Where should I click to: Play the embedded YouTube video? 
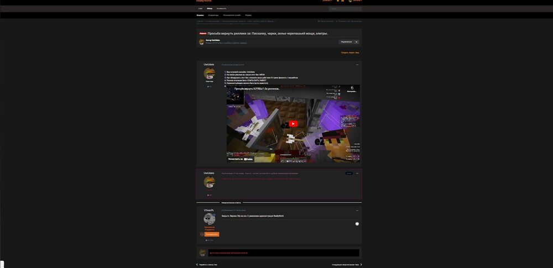point(293,124)
